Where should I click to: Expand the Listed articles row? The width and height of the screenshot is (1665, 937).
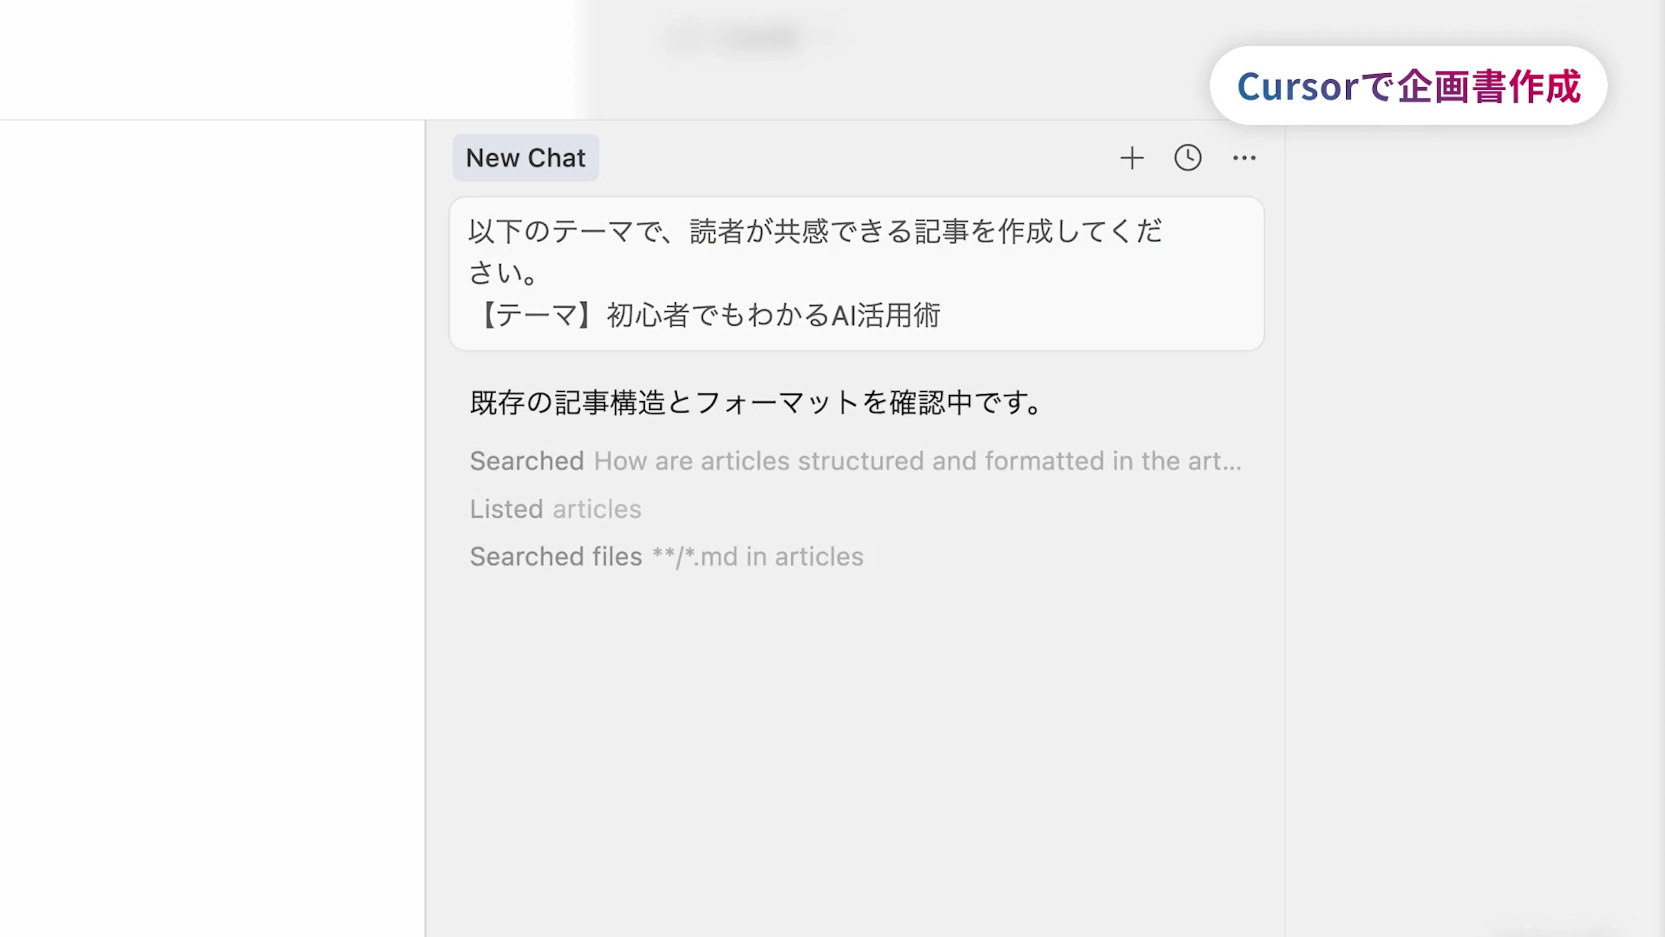(x=506, y=509)
